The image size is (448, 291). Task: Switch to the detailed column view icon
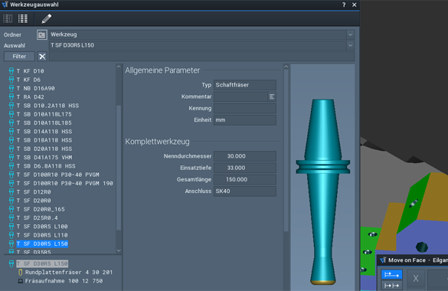point(23,19)
